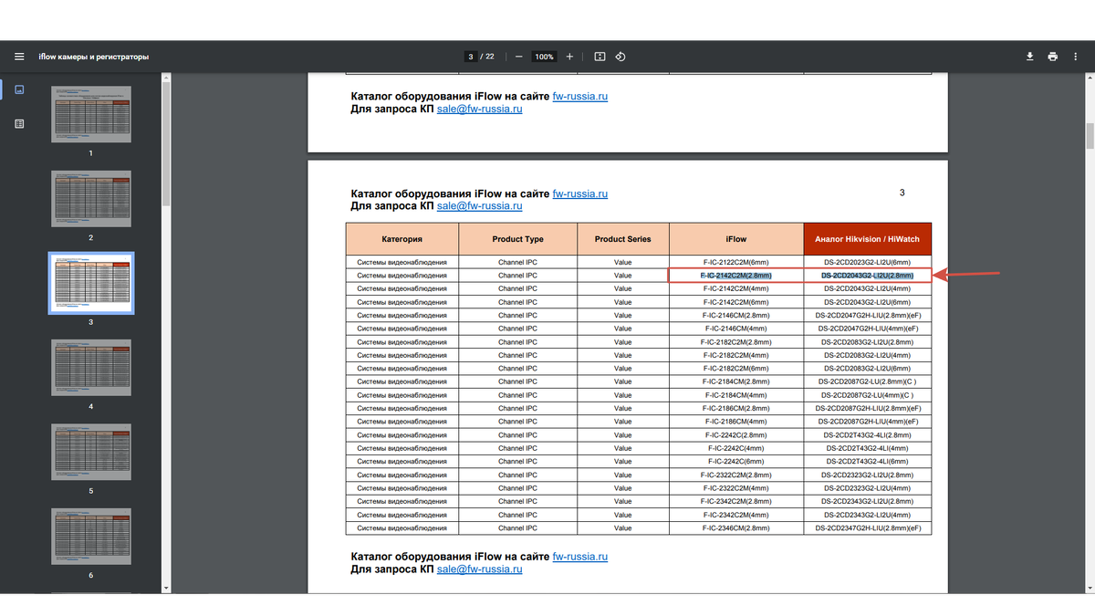Click the 100% zoom level field
Viewport: 1095px width, 616px height.
pos(544,57)
